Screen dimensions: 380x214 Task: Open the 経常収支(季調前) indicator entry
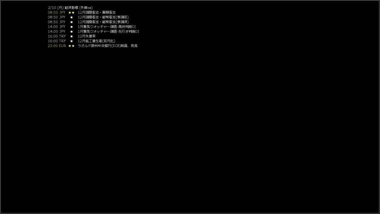[103, 17]
